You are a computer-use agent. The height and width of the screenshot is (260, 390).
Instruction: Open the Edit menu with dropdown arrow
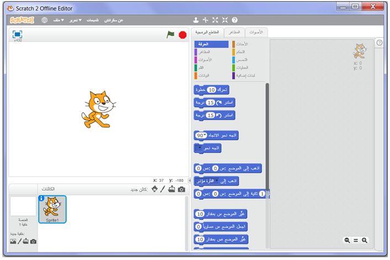click(76, 20)
